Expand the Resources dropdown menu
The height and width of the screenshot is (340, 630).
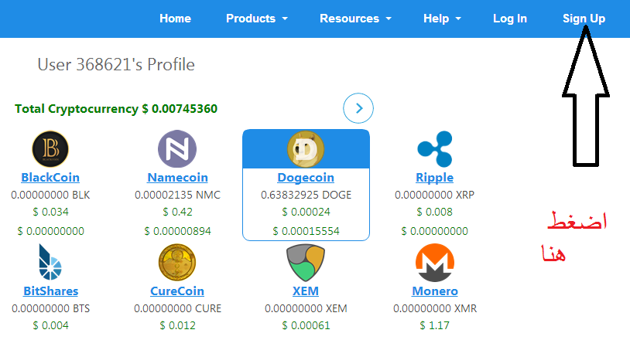[x=355, y=19]
